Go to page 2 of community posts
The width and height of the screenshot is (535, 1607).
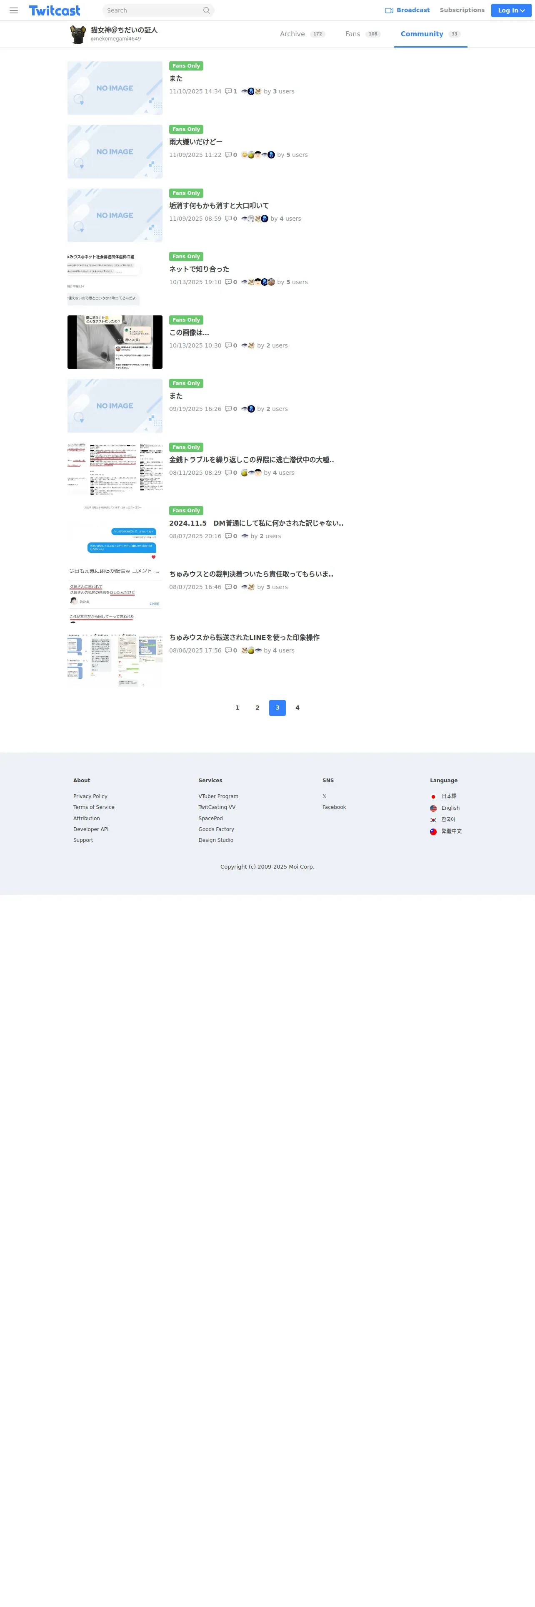[257, 708]
